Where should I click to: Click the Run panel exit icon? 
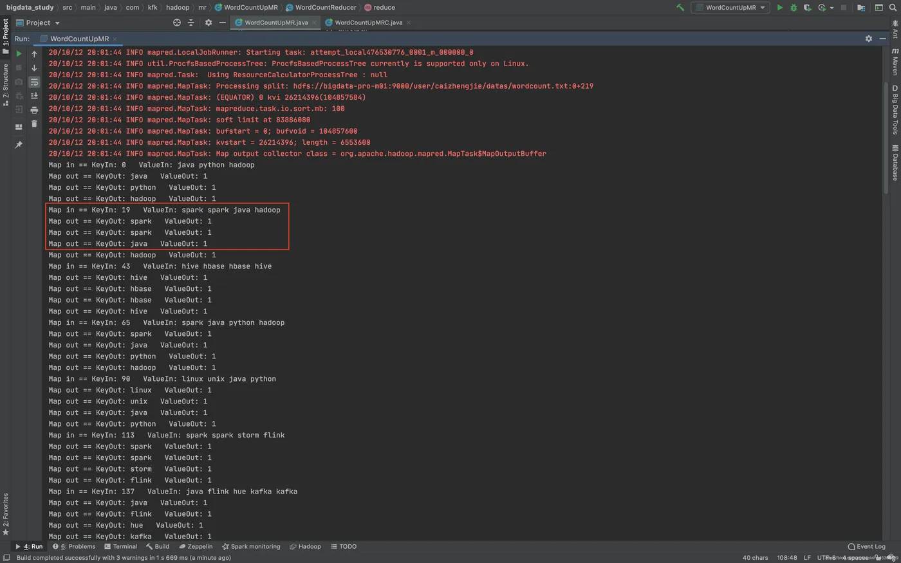[19, 110]
